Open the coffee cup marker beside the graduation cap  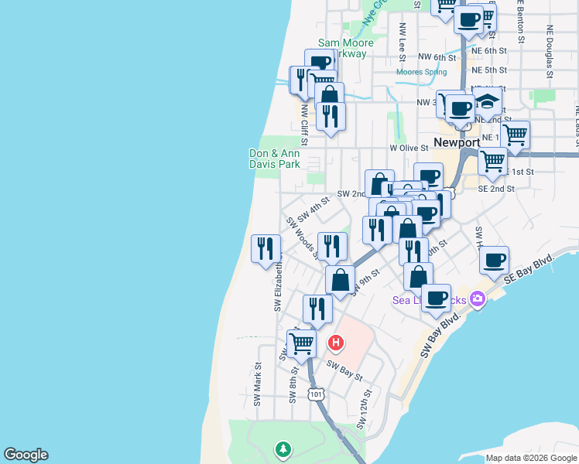[460, 111]
